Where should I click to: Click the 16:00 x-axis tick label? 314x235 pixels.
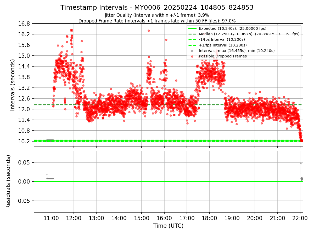pyautogui.click(x=164, y=218)
